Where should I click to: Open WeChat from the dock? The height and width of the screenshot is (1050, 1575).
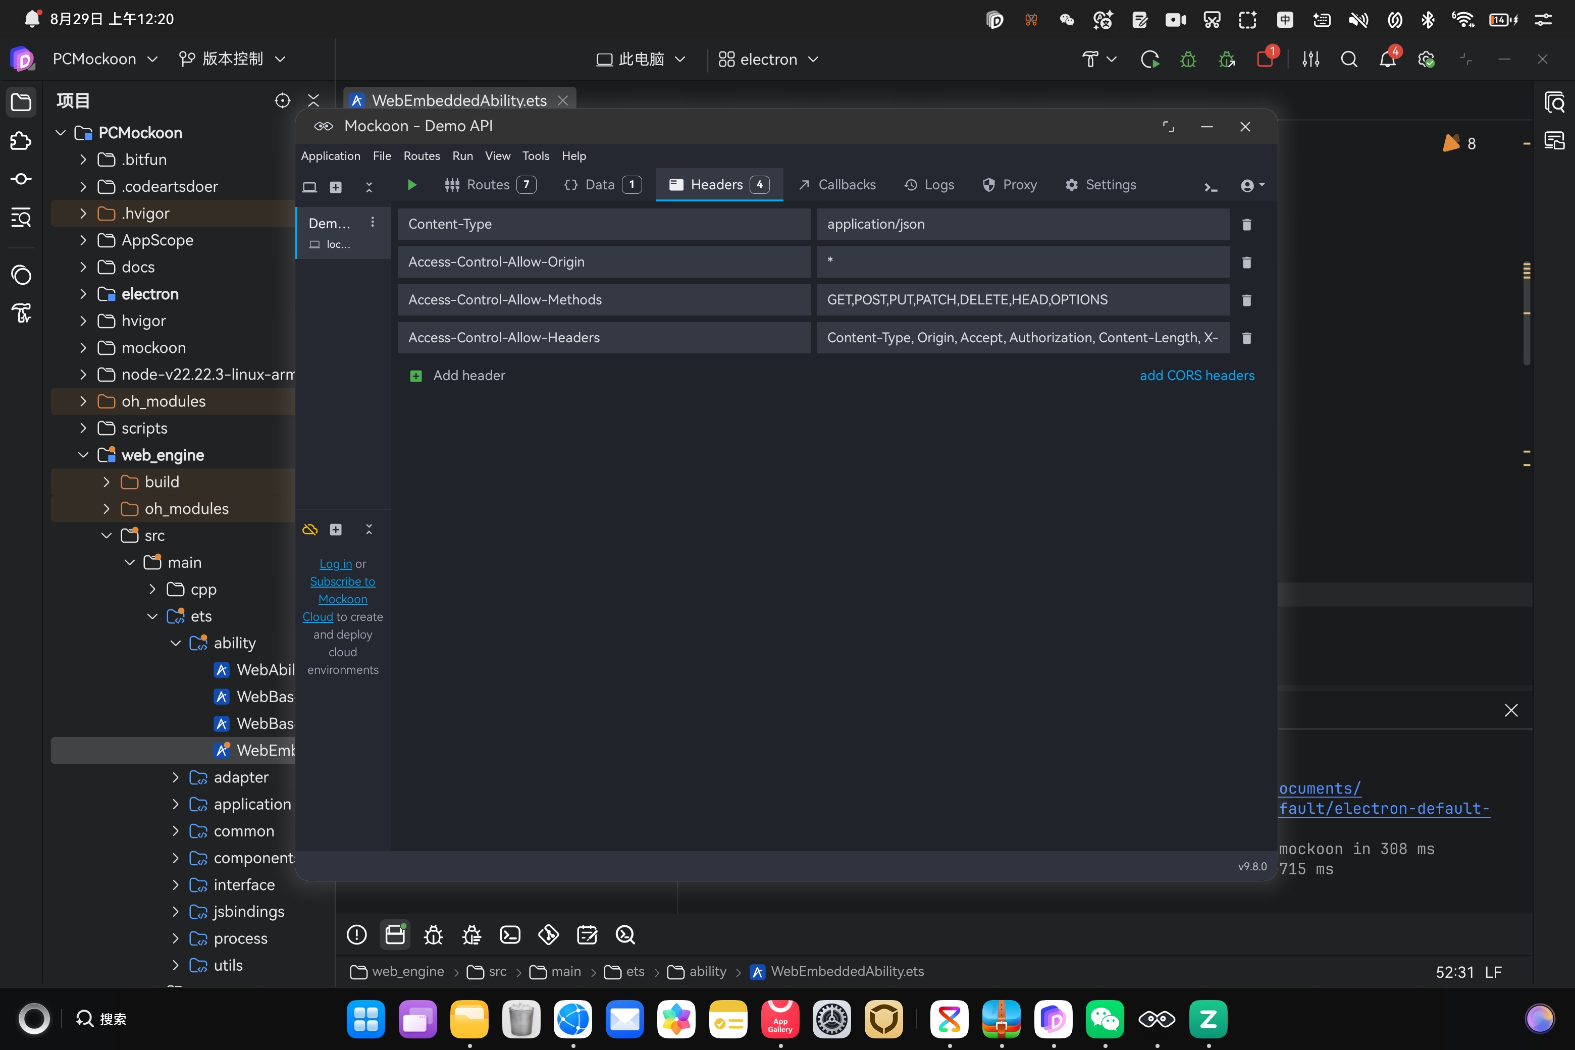pos(1105,1019)
